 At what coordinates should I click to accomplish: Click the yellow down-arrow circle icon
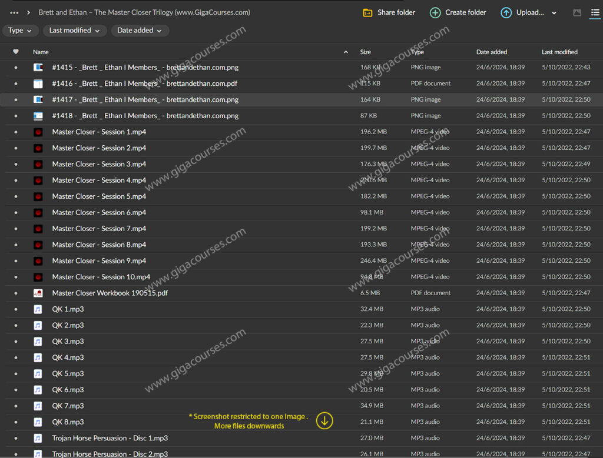click(324, 420)
